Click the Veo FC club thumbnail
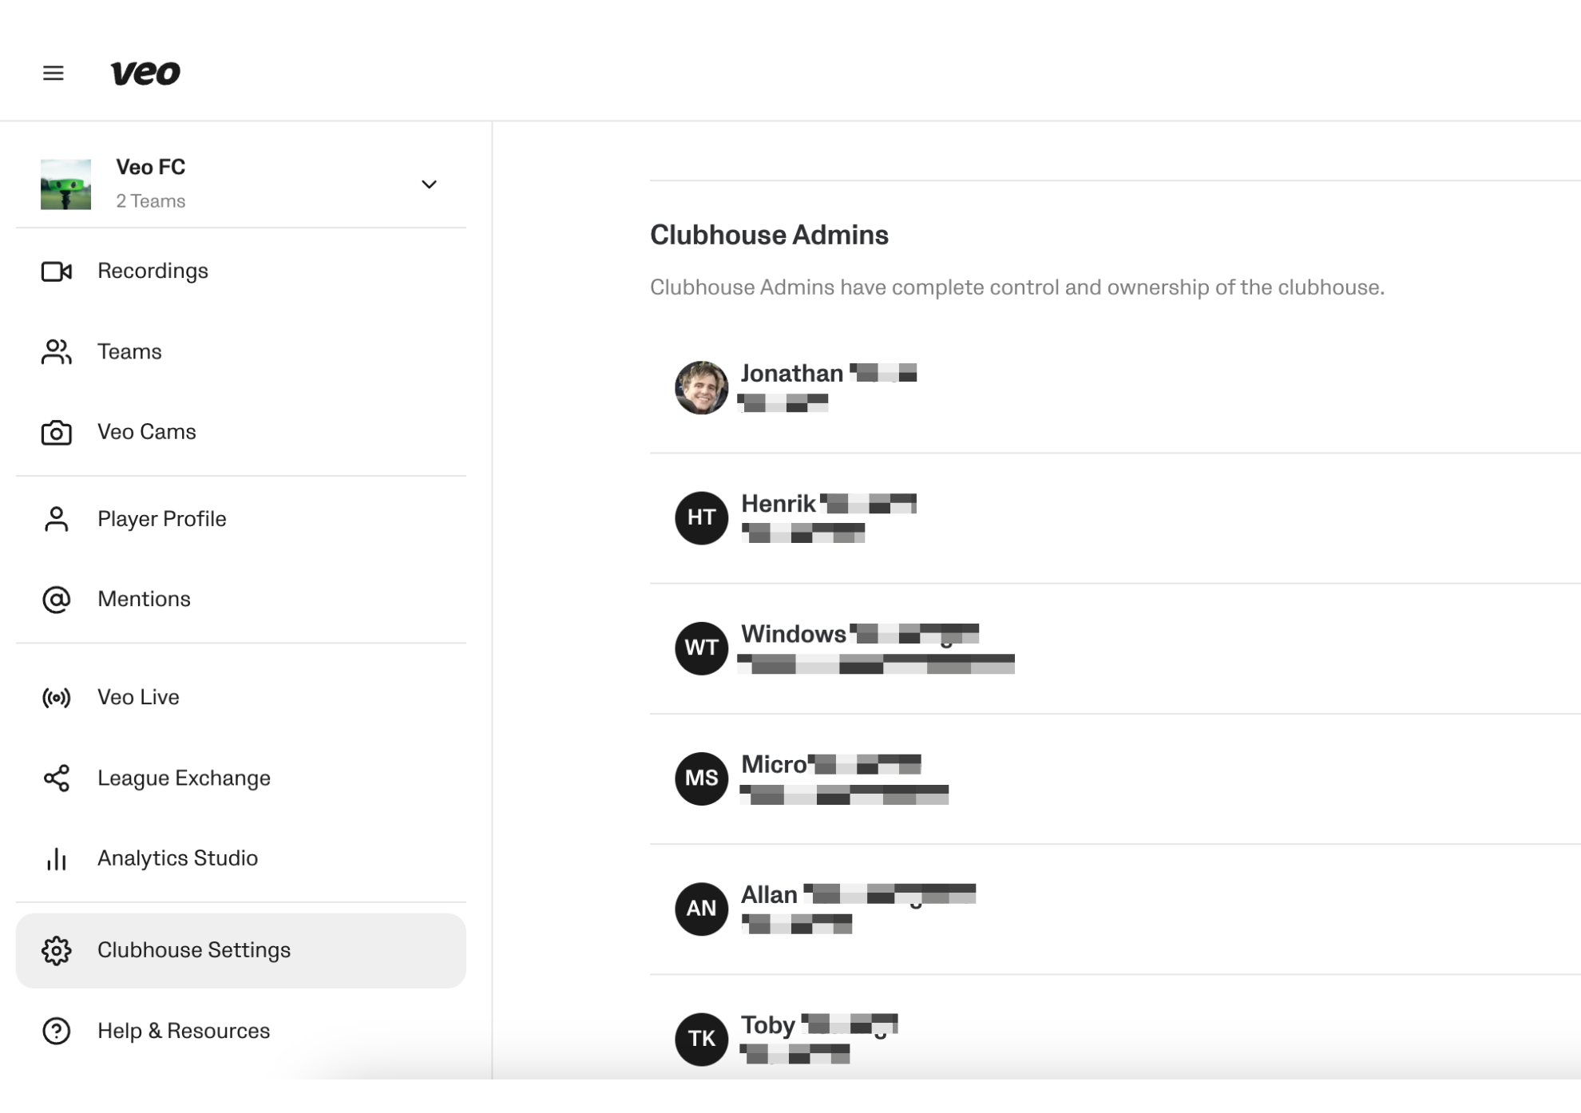This screenshot has width=1581, height=1113. point(65,184)
